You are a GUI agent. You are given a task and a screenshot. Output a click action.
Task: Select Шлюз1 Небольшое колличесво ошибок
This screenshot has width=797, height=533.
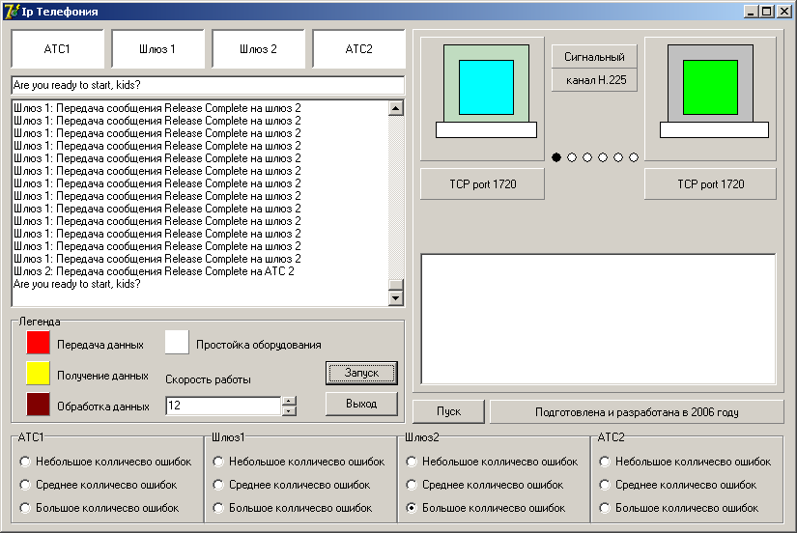(x=299, y=462)
